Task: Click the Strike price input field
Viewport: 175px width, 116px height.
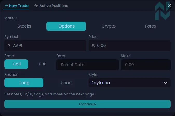Action: pyautogui.click(x=145, y=65)
